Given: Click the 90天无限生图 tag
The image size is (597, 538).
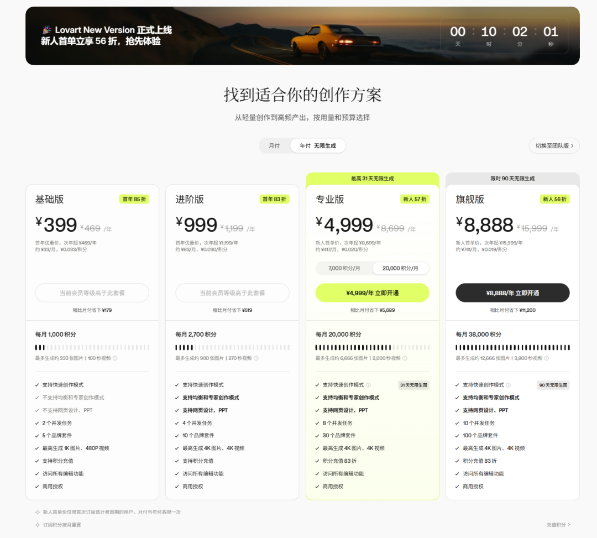Looking at the screenshot, I should coord(553,385).
